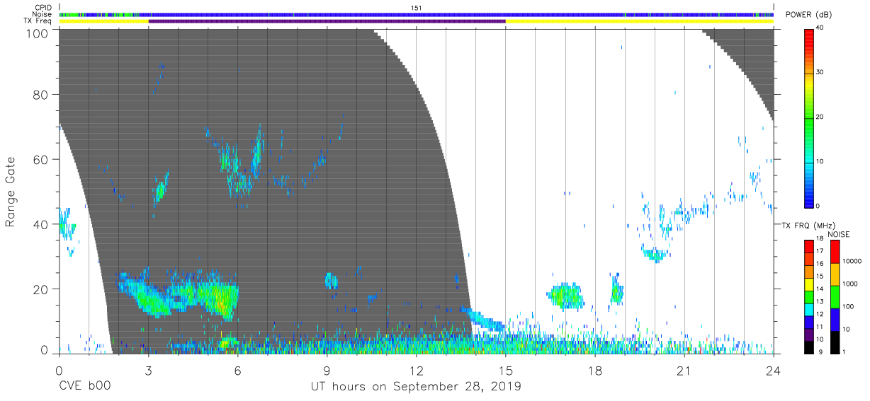This screenshot has width=870, height=401.
Task: Click x-axis tick label '9'
Action: (327, 370)
